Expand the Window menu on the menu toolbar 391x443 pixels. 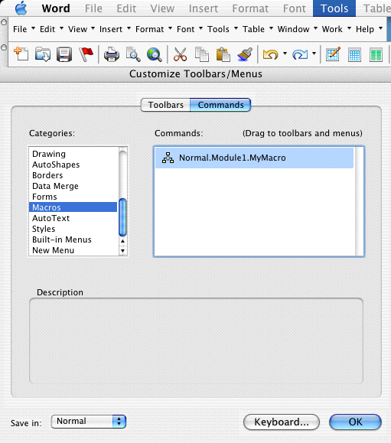298,29
